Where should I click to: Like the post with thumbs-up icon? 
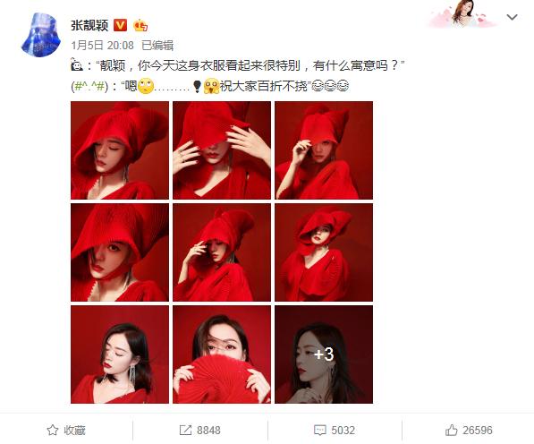[451, 430]
